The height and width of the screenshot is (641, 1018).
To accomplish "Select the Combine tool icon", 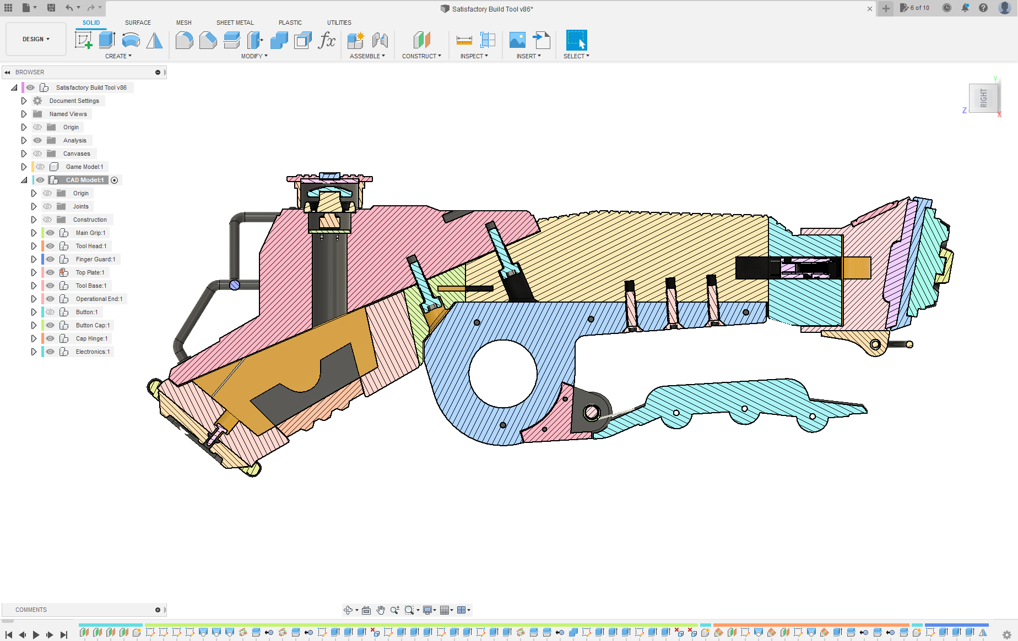I will point(279,40).
